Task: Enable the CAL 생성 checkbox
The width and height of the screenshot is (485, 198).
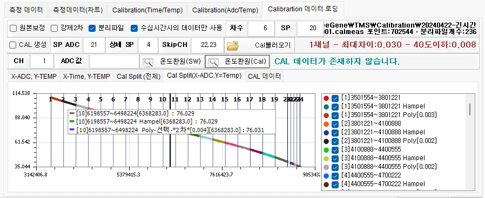Action: coord(12,45)
